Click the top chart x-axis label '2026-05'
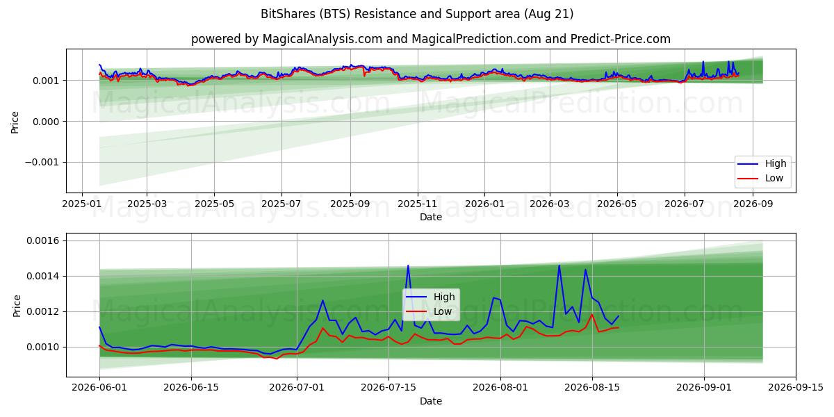The width and height of the screenshot is (834, 417). (x=616, y=204)
